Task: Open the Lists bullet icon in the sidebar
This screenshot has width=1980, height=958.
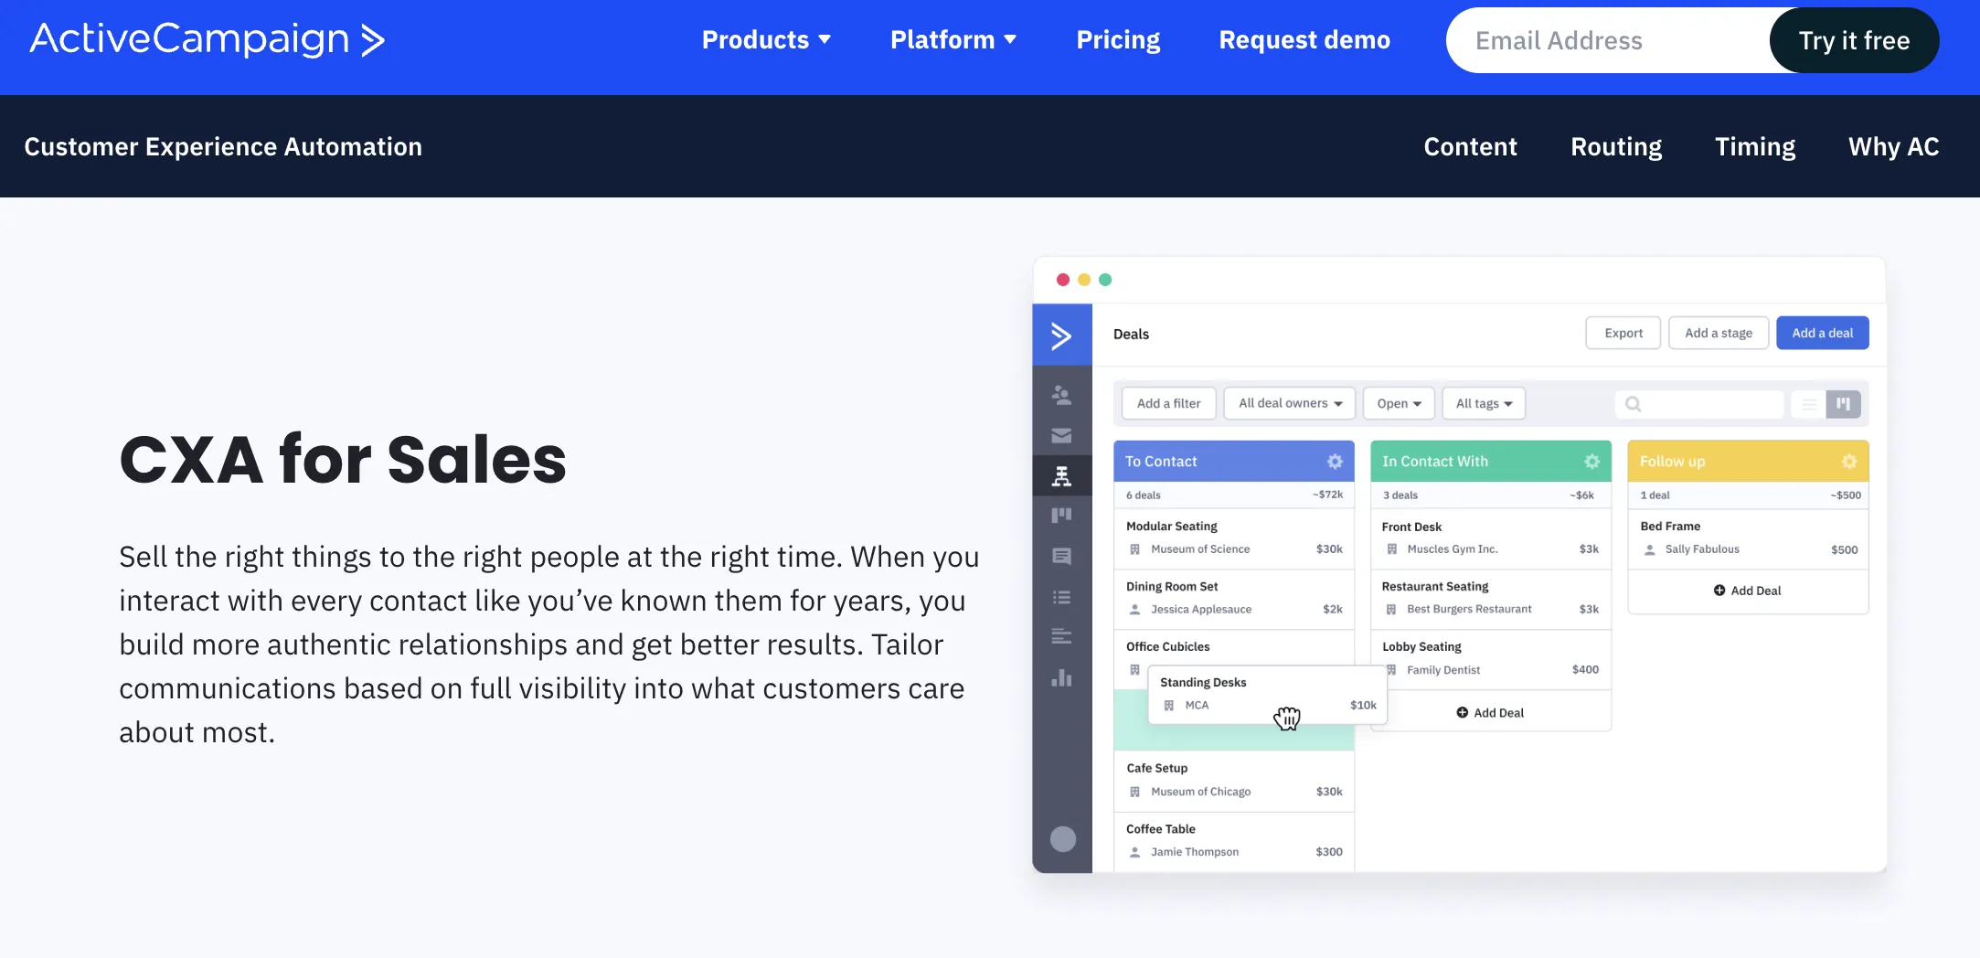Action: click(x=1061, y=597)
